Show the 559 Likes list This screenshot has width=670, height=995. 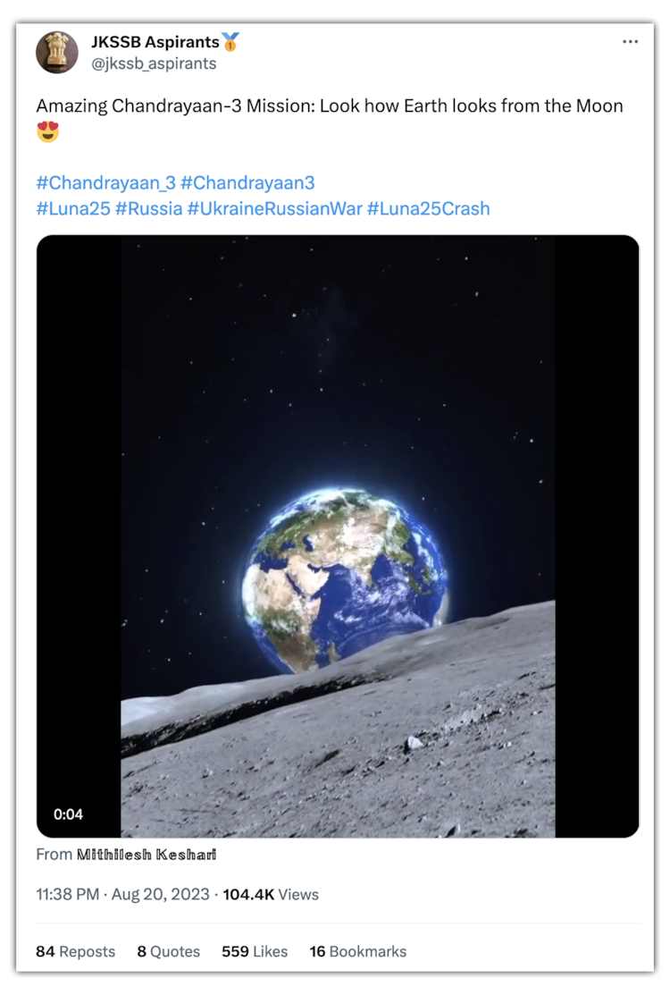255,951
